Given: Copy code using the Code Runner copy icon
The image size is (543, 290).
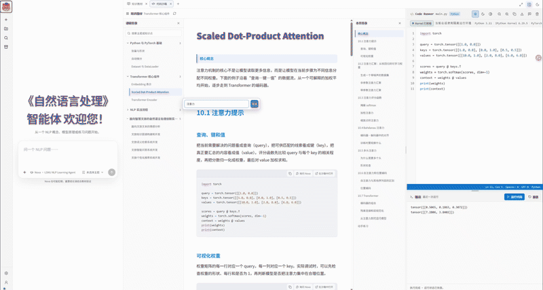Looking at the screenshot, I should tap(514, 14).
